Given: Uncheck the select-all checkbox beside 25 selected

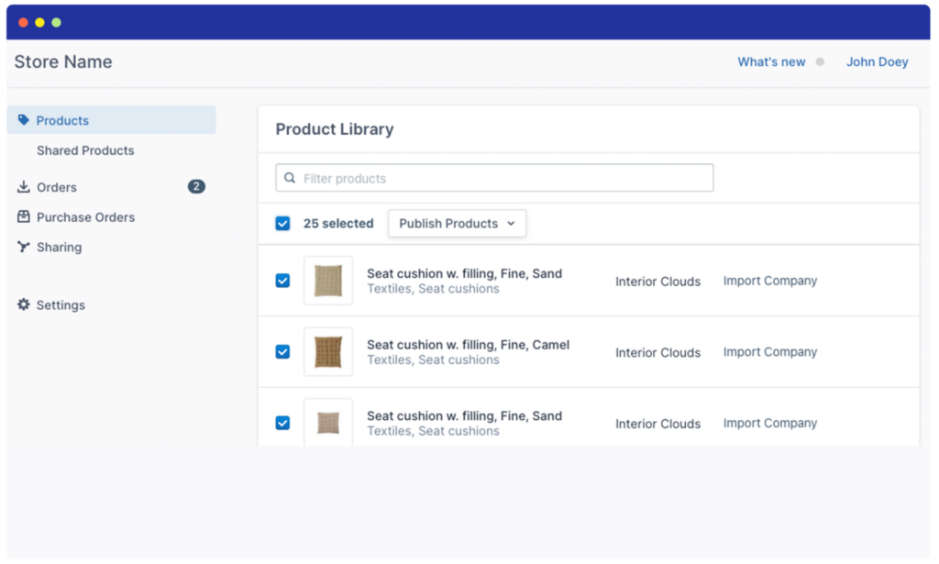Looking at the screenshot, I should [x=282, y=224].
